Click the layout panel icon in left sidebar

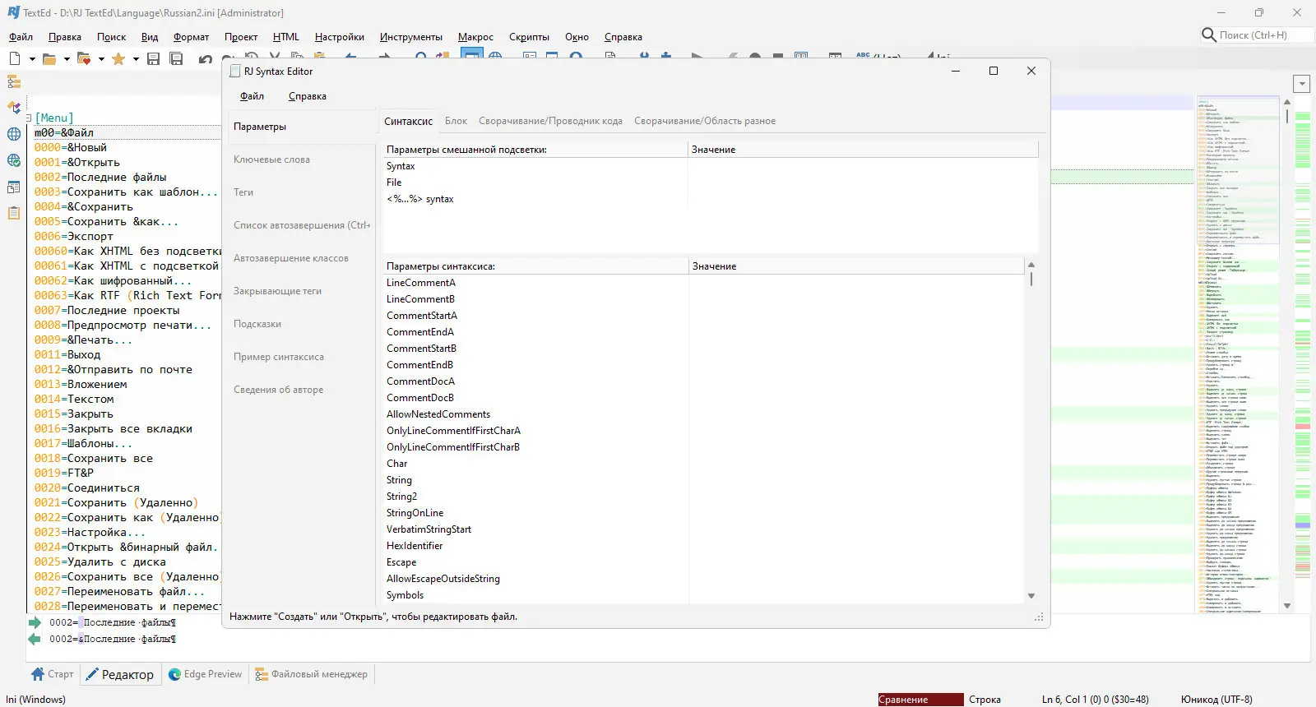14,187
